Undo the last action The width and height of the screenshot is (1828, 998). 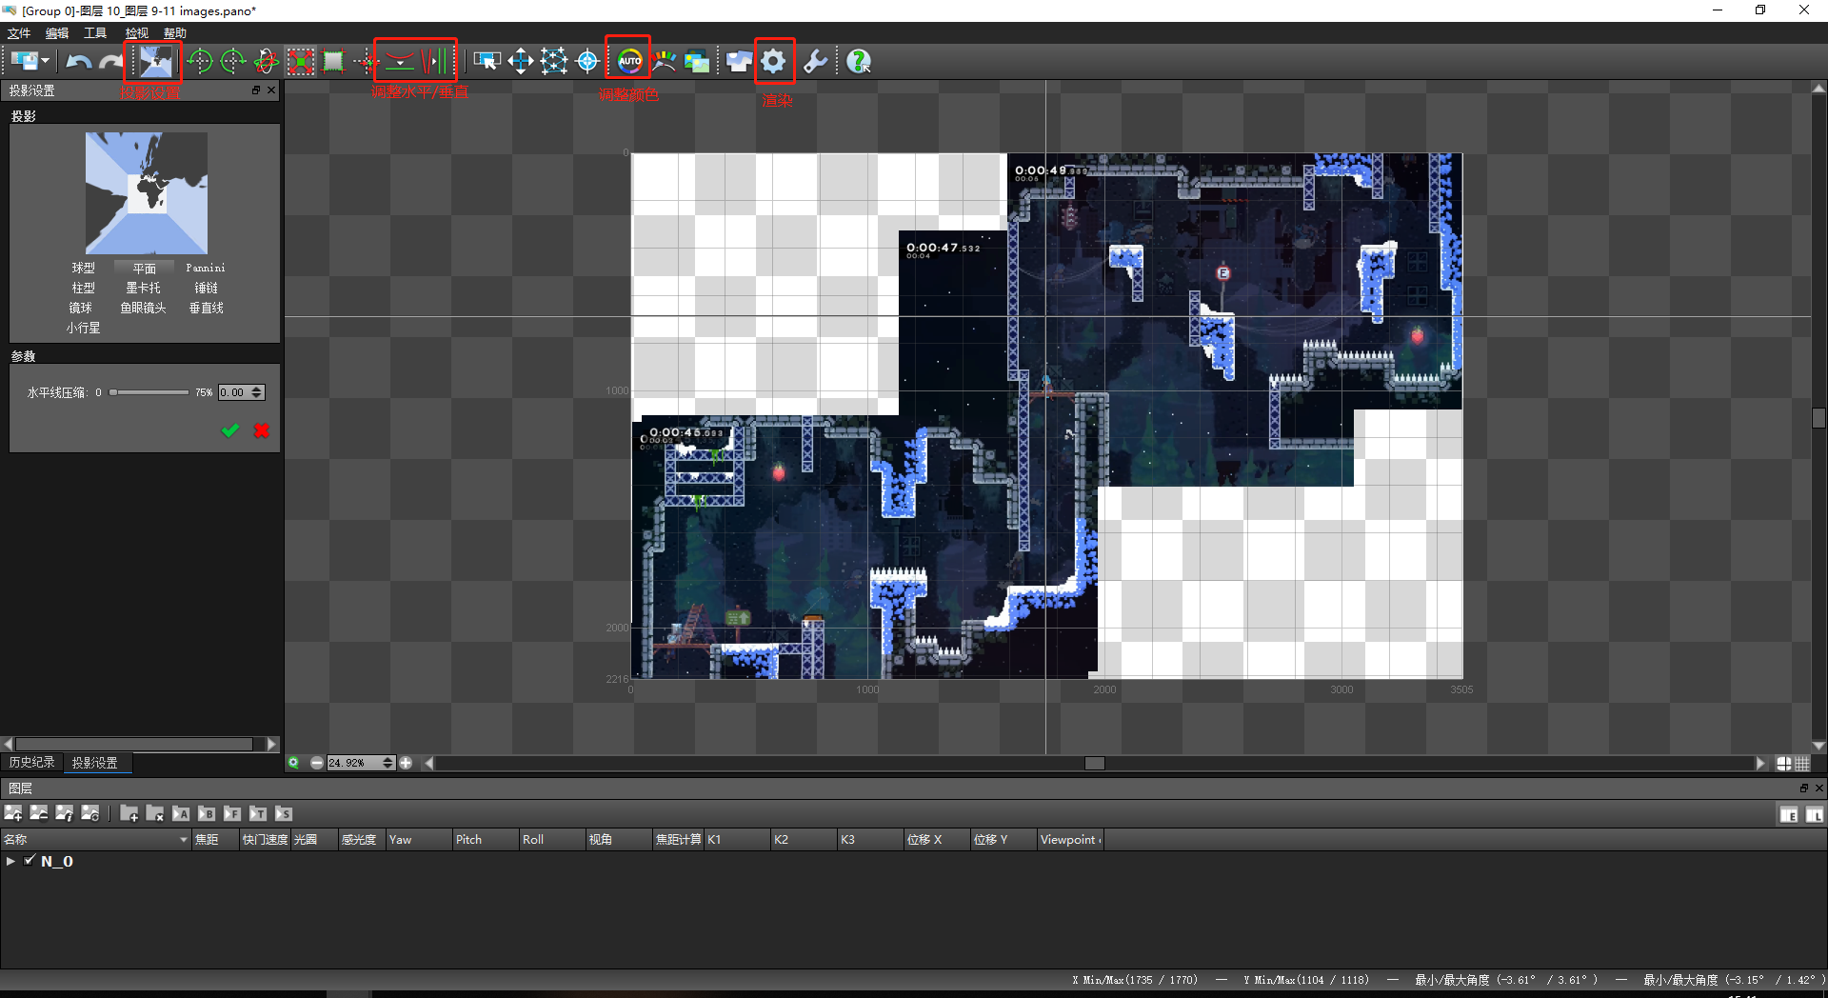[78, 62]
